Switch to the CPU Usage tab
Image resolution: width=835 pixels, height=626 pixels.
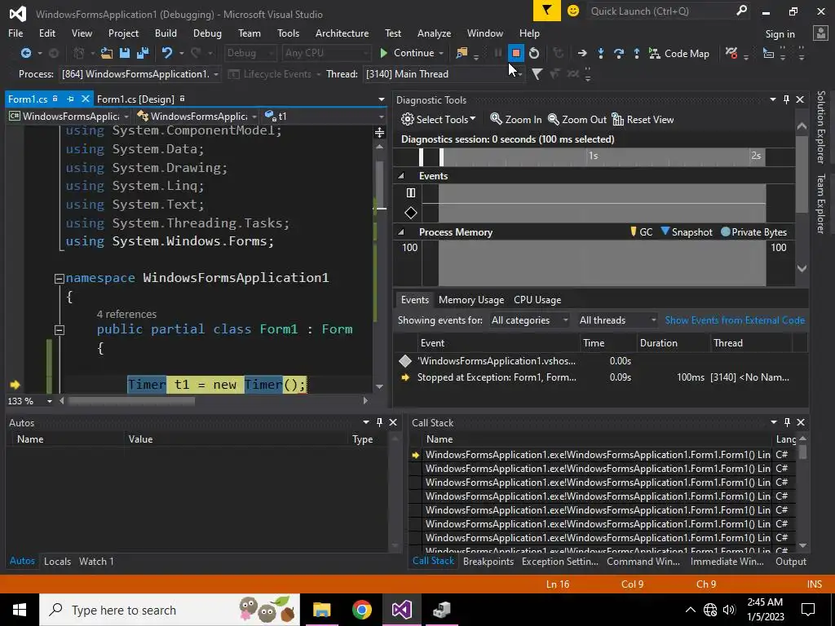(537, 300)
